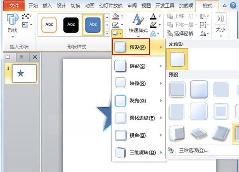239x172 pixels.
Task: Open the Shape Fill dropdown arrow
Action: pos(122,16)
